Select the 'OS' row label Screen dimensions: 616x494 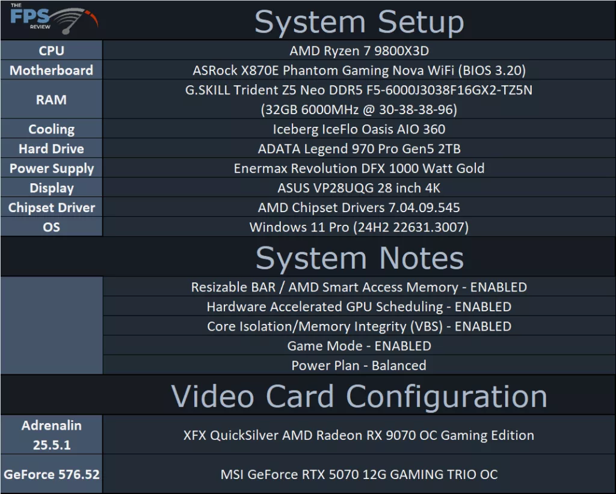pos(52,227)
